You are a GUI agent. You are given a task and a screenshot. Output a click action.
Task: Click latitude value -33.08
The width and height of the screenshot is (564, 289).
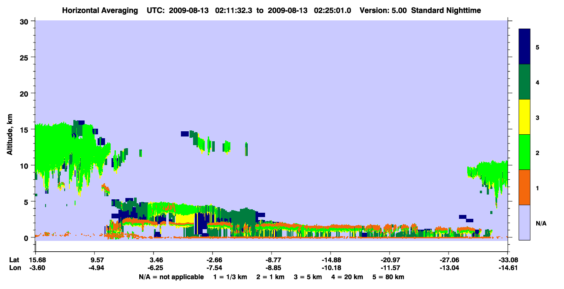coord(508,260)
